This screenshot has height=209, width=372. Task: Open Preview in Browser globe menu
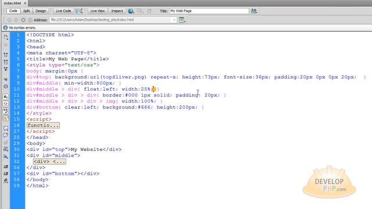click(x=131, y=11)
